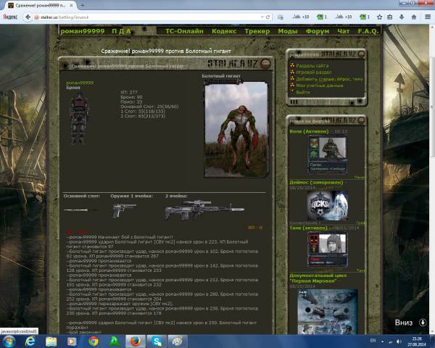Reload the page with the refresh icon

(268, 17)
